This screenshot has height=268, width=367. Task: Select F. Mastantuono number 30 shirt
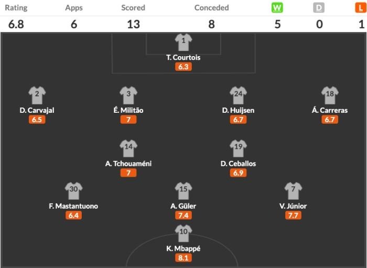pyautogui.click(x=73, y=191)
